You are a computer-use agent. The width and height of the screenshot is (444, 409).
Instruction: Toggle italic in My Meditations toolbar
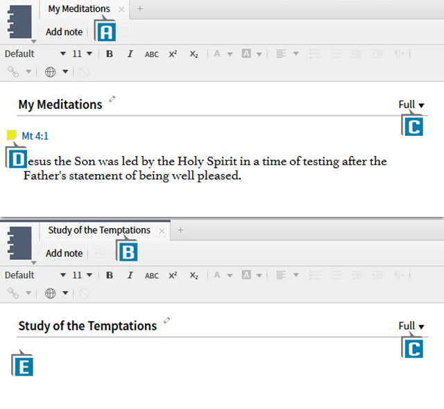click(130, 54)
